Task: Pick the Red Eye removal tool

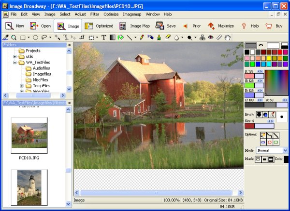Action: (211, 37)
